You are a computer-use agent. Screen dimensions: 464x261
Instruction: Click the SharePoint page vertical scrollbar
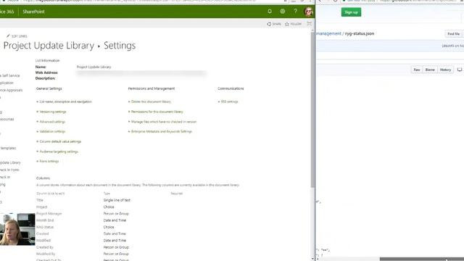tap(312, 109)
